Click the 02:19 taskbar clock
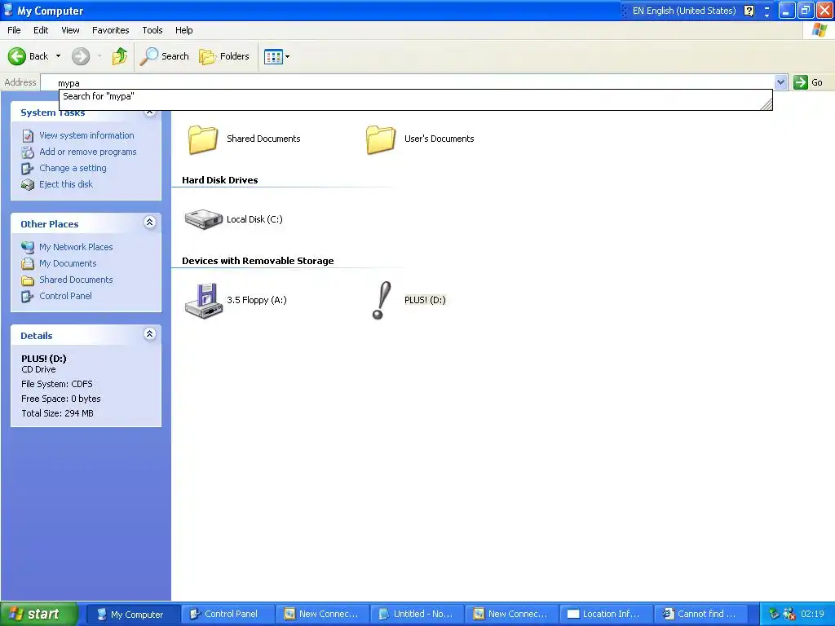 [813, 614]
